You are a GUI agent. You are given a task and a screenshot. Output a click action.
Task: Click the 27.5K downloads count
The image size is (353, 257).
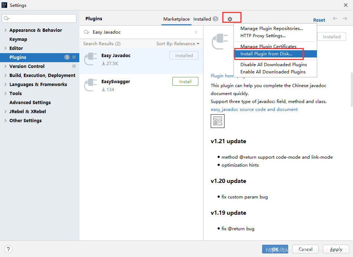[x=110, y=63]
